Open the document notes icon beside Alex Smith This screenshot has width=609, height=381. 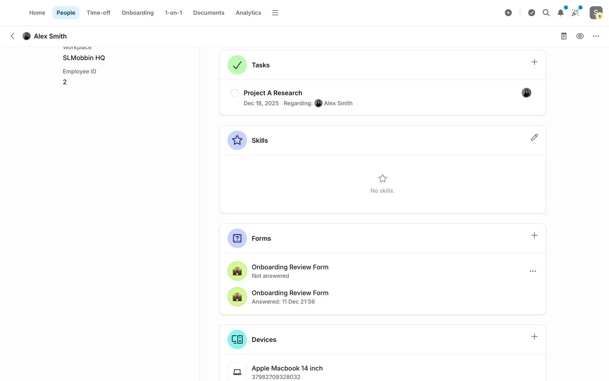[564, 36]
